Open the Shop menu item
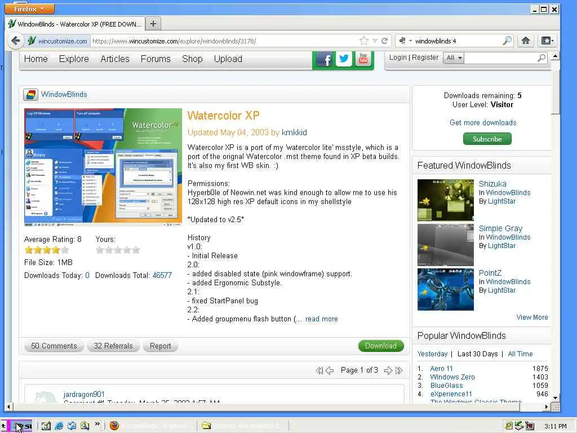The image size is (577, 433). point(192,59)
